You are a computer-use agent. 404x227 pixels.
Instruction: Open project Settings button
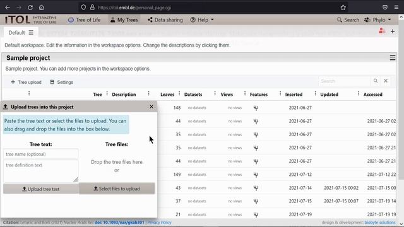(62, 82)
